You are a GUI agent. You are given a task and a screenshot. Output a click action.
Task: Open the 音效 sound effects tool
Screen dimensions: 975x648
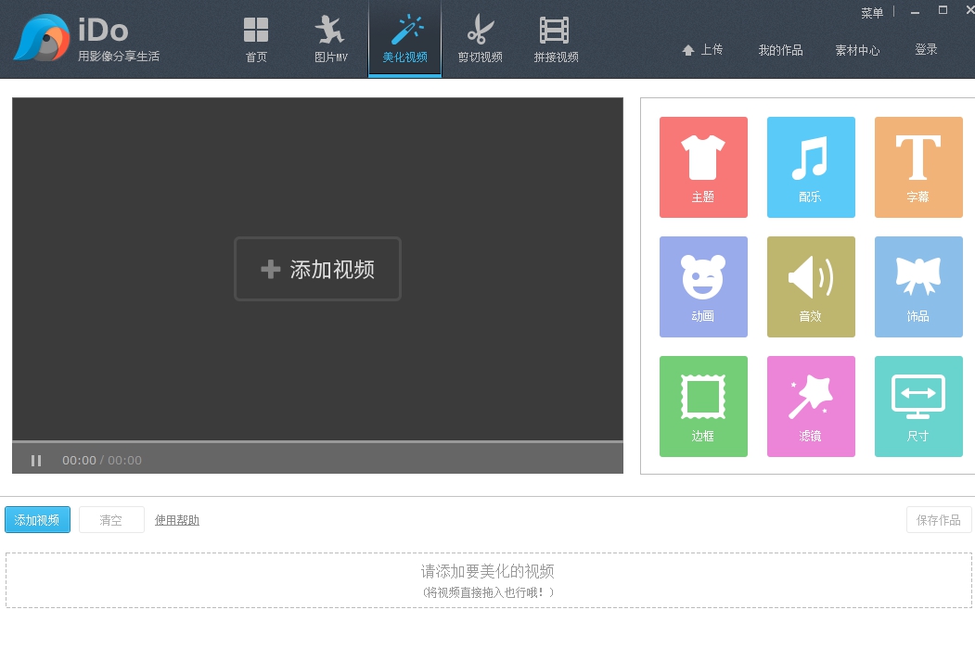[x=811, y=286]
